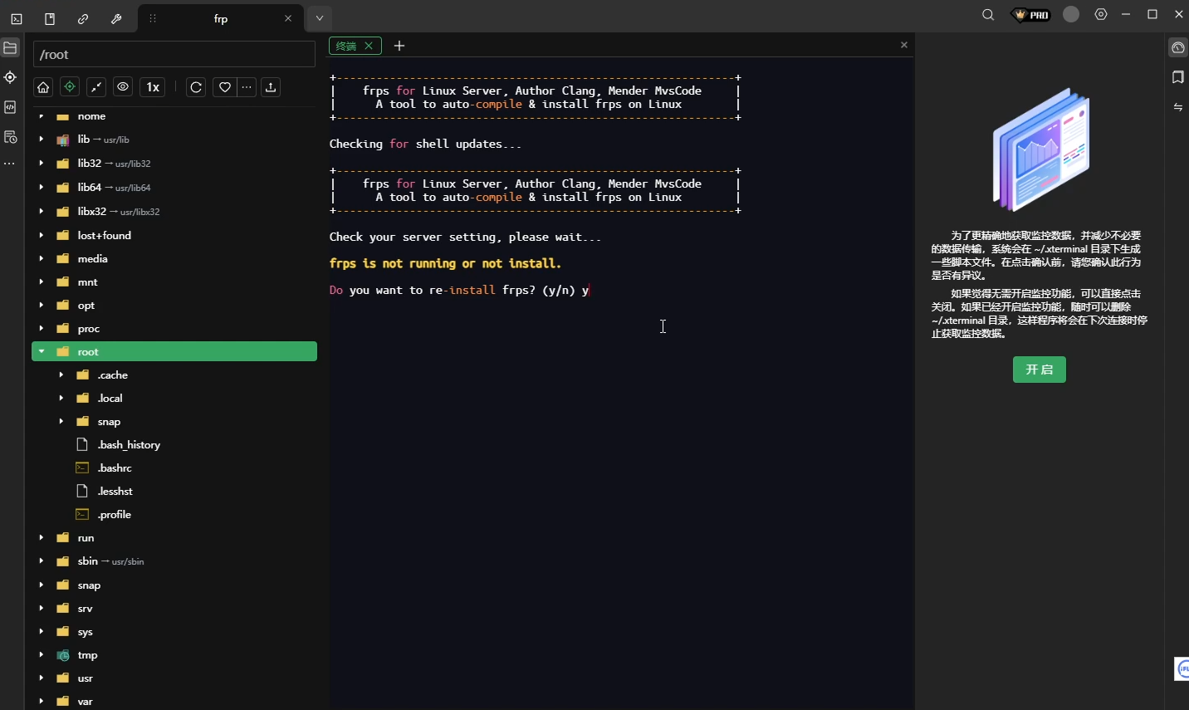Add a new terminal with plus button
The image size is (1189, 710).
399,46
